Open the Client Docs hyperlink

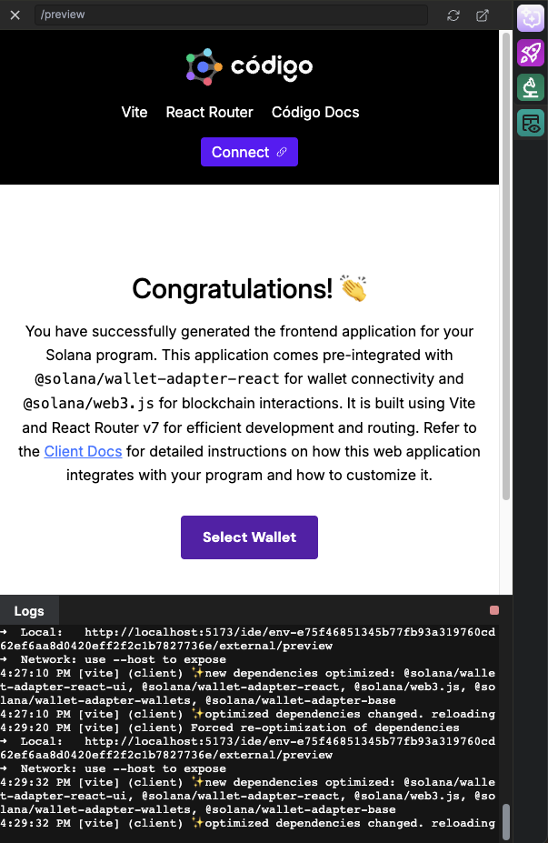83,451
